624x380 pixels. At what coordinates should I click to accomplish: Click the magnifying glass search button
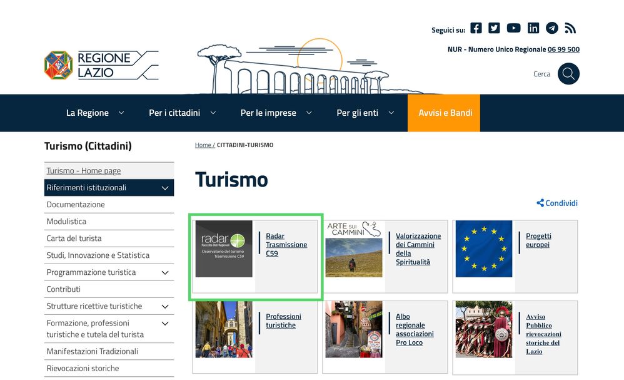[x=568, y=74]
